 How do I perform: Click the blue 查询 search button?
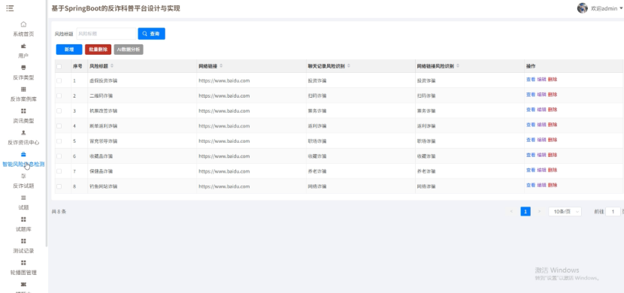151,34
